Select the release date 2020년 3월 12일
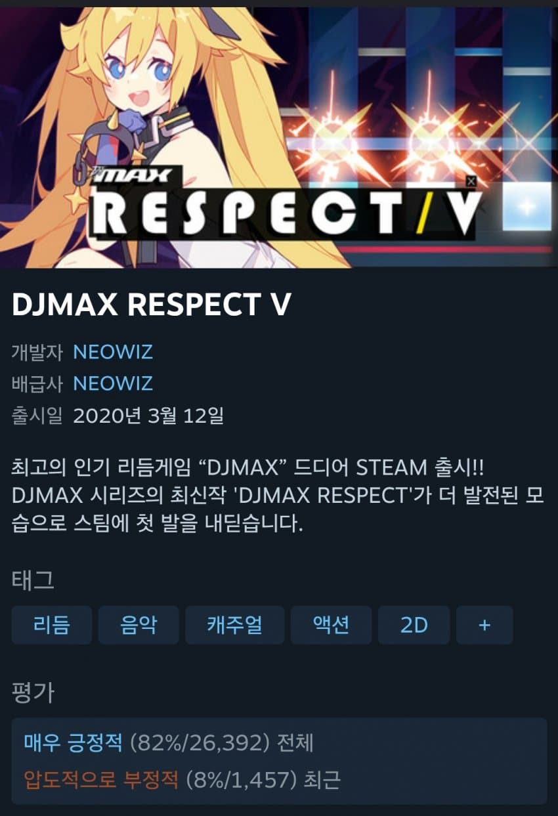This screenshot has height=816, width=558. [148, 415]
